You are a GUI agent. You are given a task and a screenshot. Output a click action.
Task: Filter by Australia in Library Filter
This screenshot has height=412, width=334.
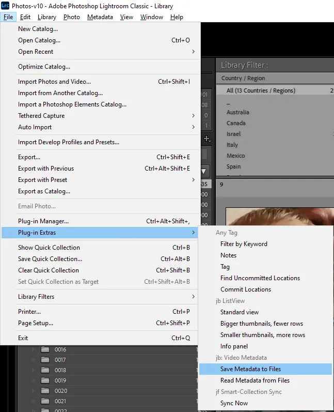[237, 112]
